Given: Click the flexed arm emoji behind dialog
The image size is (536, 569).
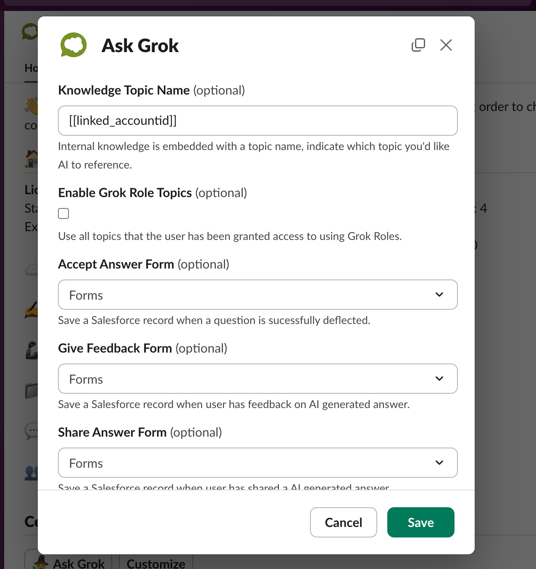Looking at the screenshot, I should [x=32, y=351].
